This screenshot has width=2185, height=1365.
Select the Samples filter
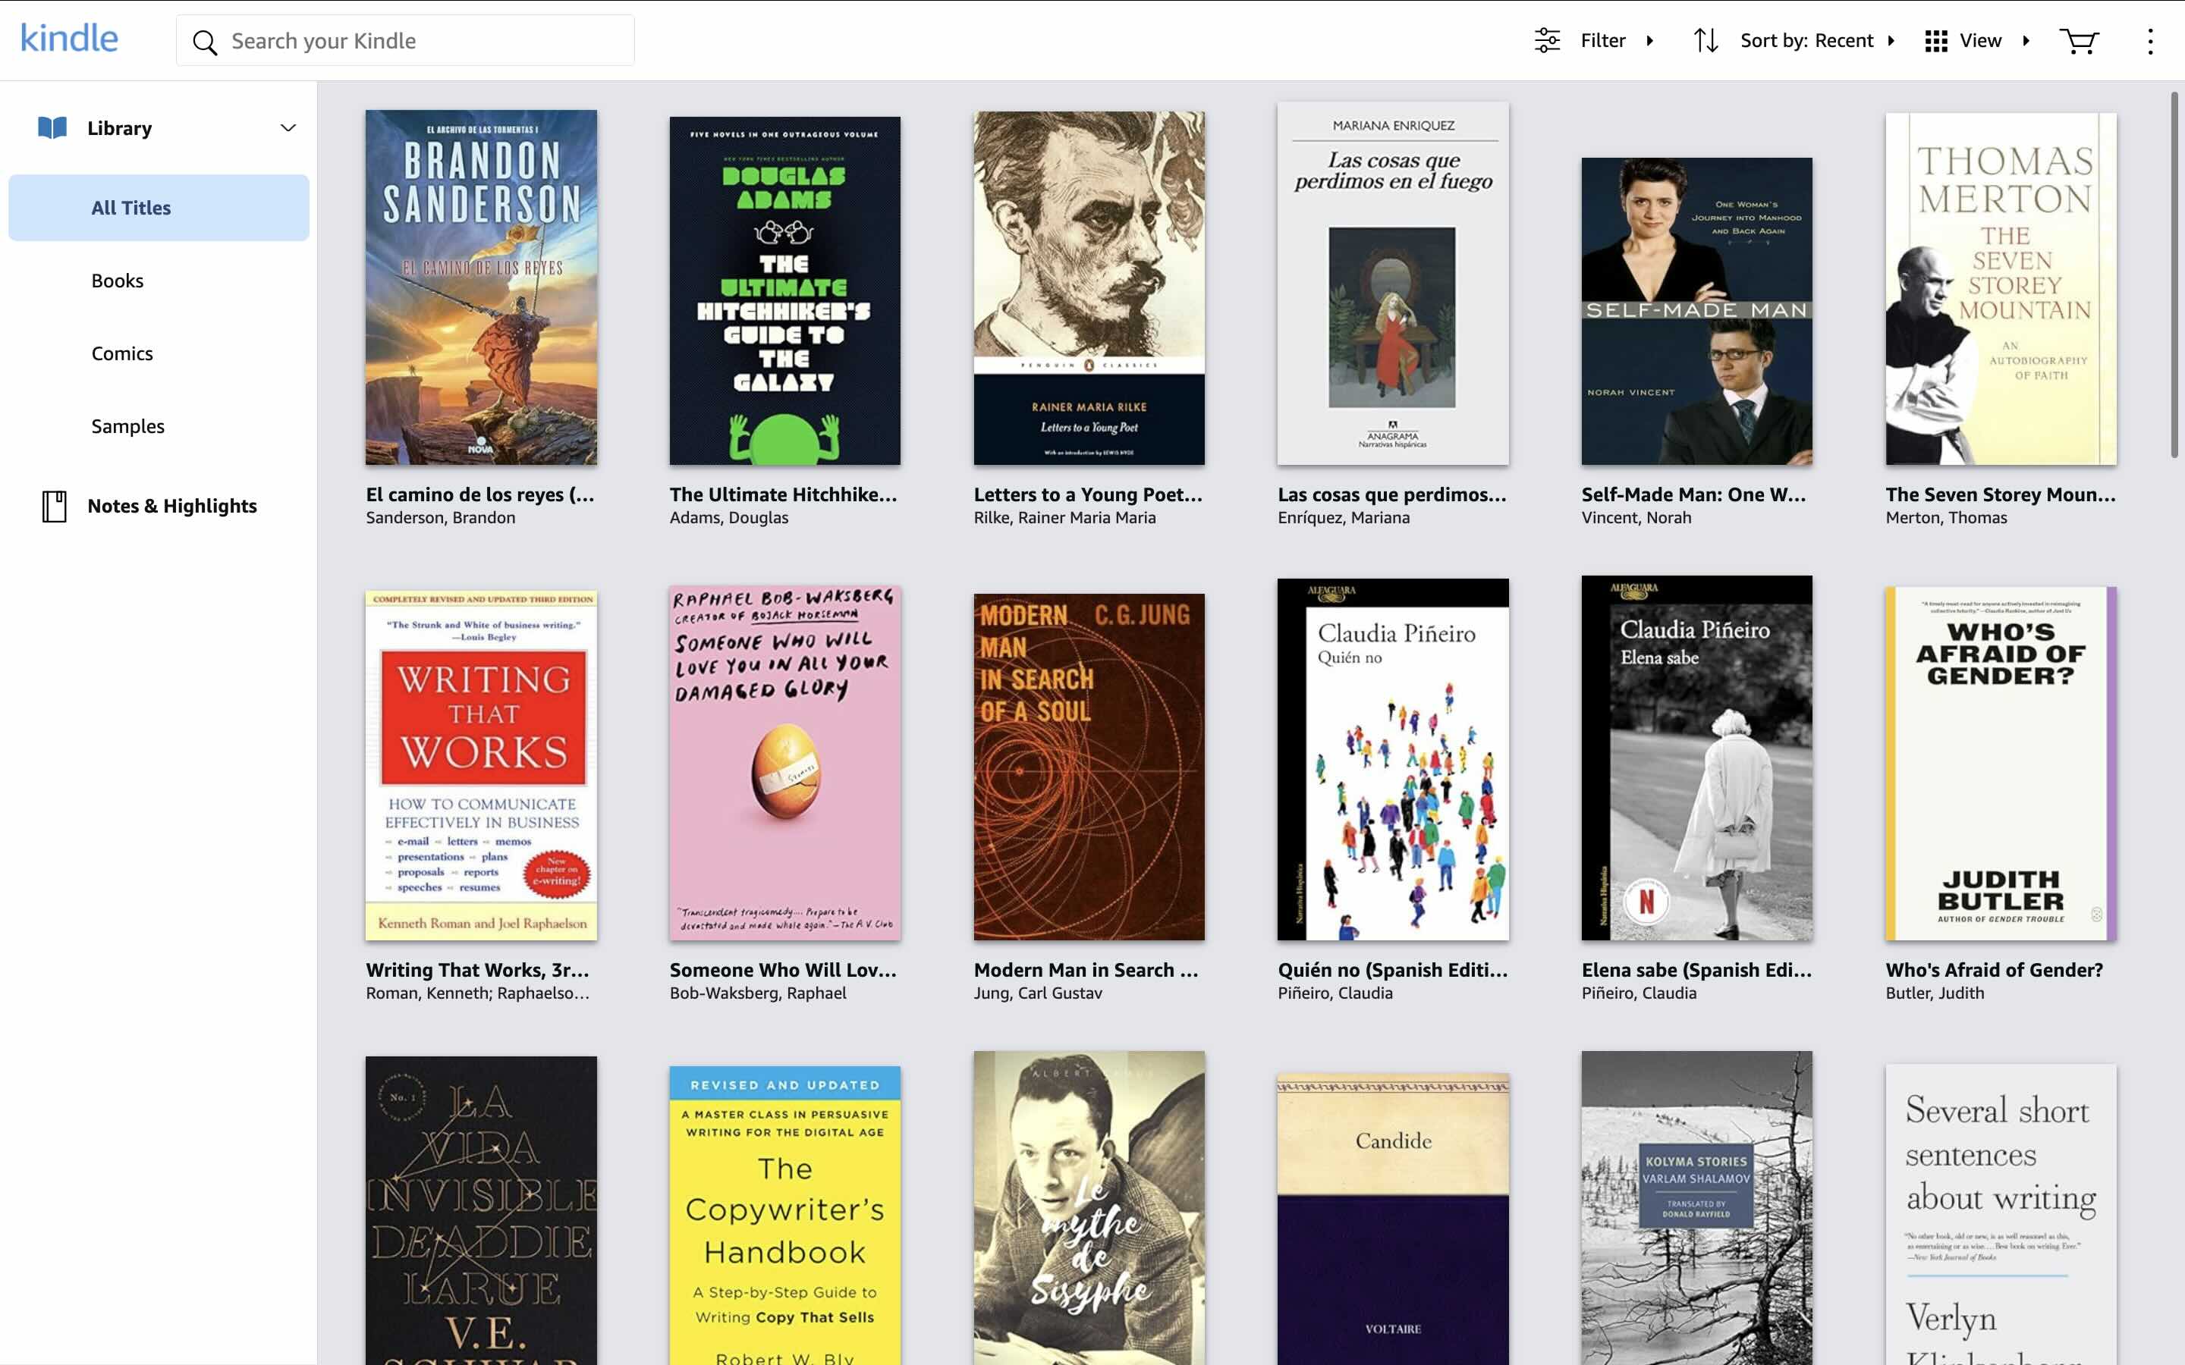point(127,425)
